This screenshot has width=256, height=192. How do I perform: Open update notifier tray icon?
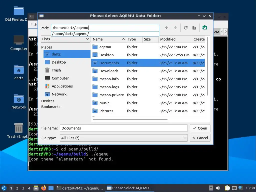(x=240, y=188)
